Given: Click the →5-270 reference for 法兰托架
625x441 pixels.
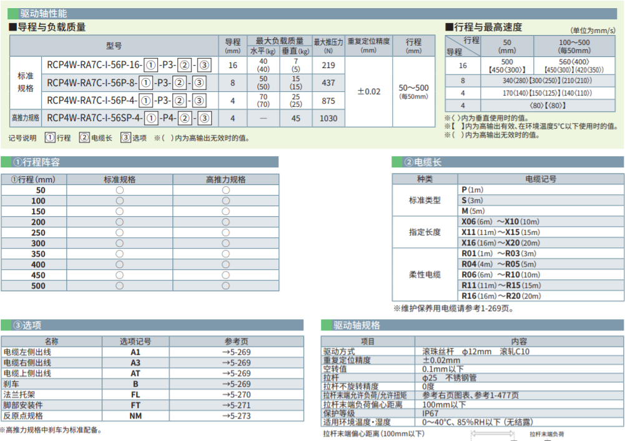Looking at the screenshot, I should click(x=237, y=395).
